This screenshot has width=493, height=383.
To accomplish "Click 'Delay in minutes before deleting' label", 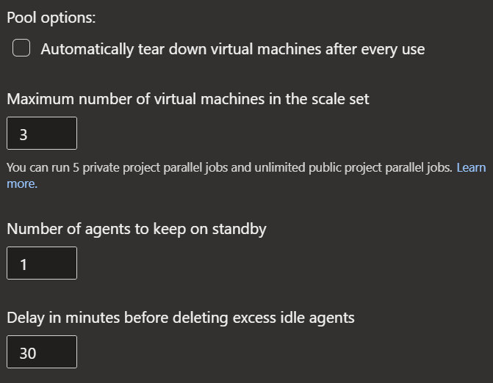I will click(181, 318).
